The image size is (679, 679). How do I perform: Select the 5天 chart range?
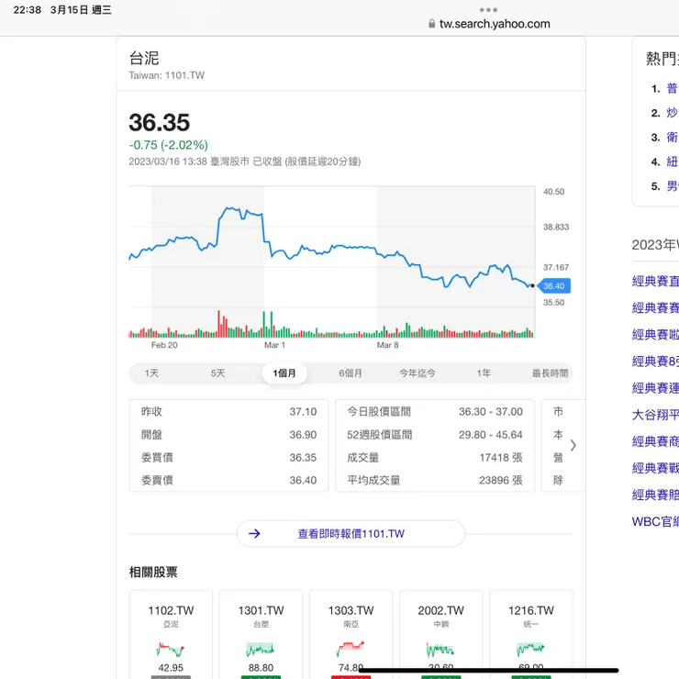click(217, 373)
